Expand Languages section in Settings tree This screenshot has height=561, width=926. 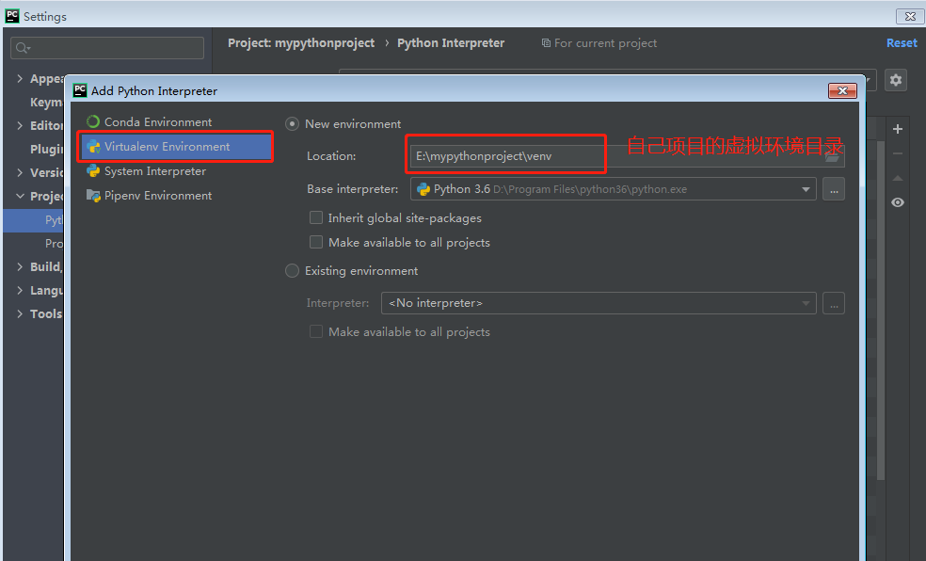[20, 290]
